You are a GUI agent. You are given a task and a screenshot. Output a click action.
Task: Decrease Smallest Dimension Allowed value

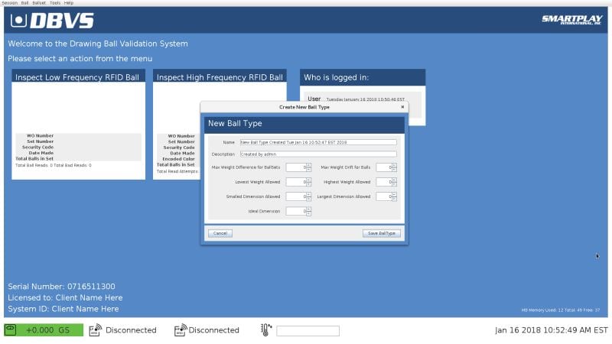coord(309,199)
